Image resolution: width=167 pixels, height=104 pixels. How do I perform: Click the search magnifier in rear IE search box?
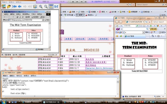163,5
